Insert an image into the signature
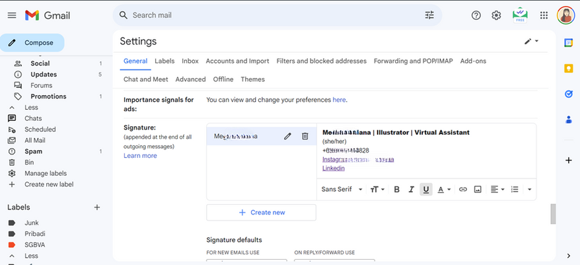This screenshot has height=265, width=580. [478, 190]
